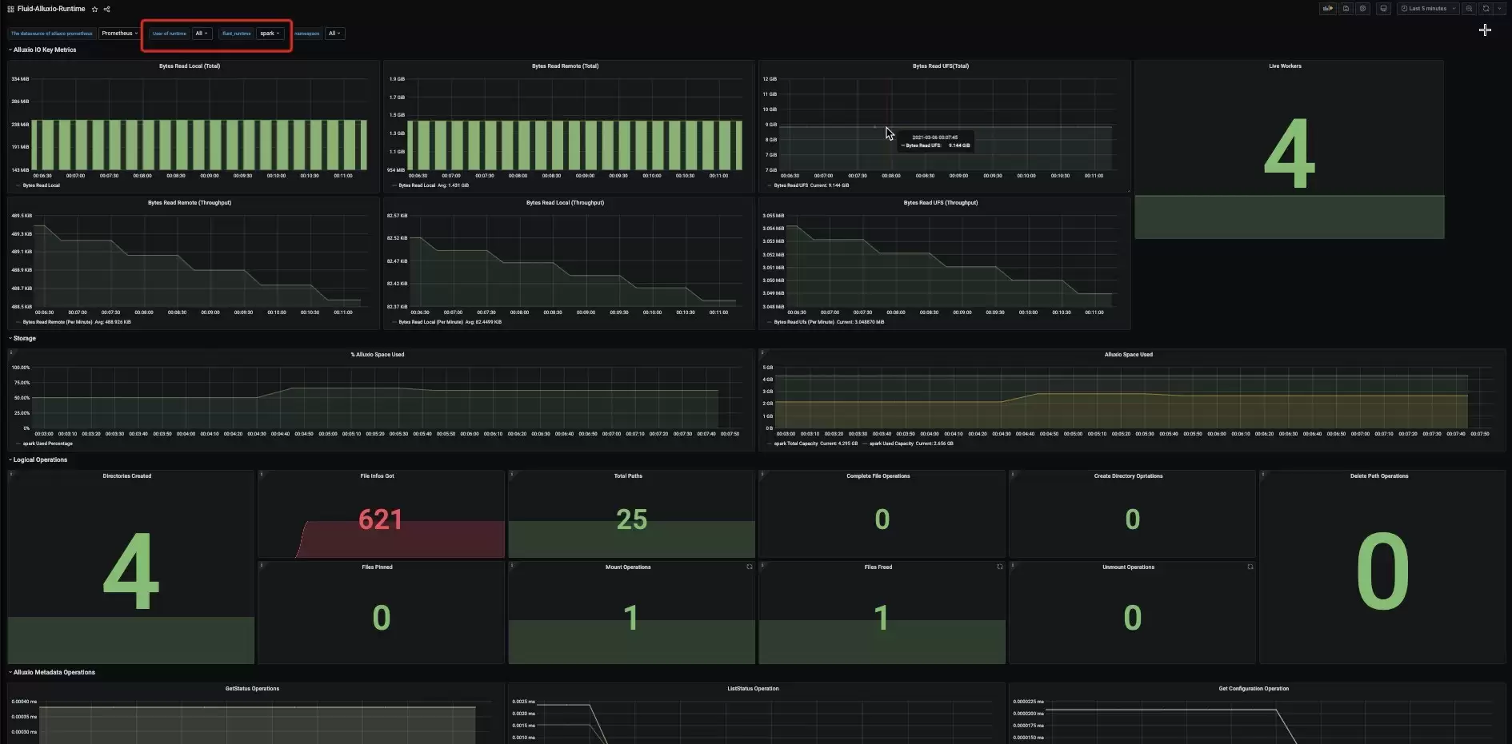Click the Add panel icon
Screen dimensions: 1512x744
click(1328, 9)
